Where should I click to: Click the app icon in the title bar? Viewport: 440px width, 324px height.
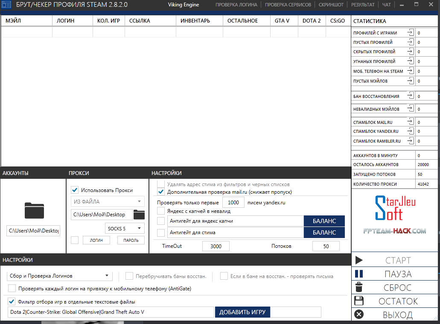coord(6,5)
